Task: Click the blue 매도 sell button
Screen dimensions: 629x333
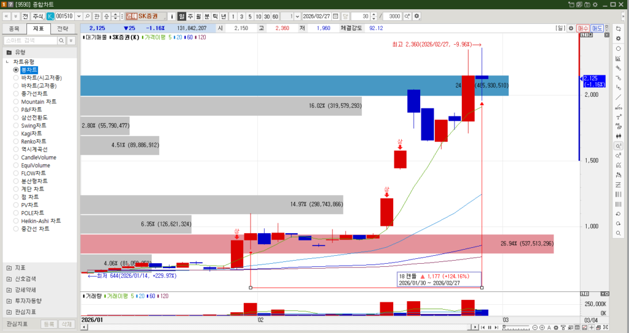Action: [x=596, y=28]
